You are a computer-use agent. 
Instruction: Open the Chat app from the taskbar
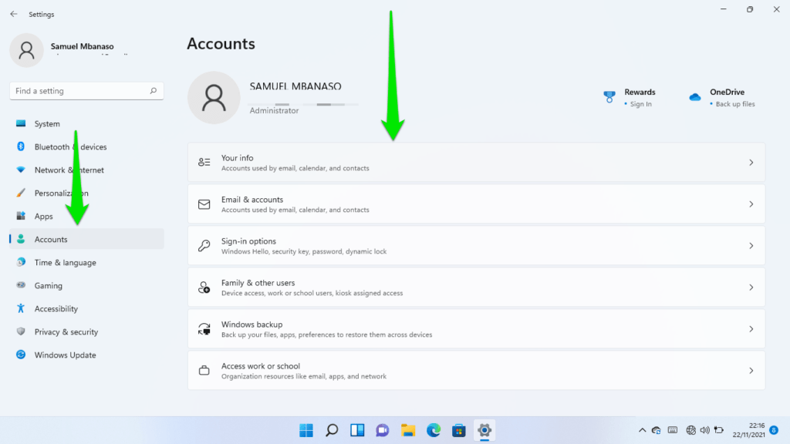(382, 430)
